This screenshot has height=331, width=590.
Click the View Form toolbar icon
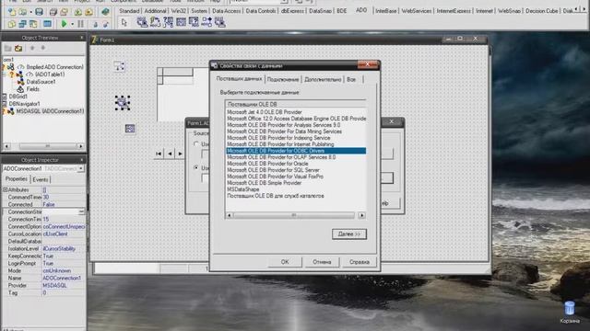(22, 24)
